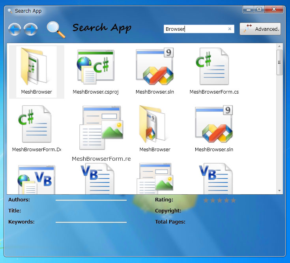The image size is (290, 263).
Task: Select the MeshBrowserForm.re resource file icon
Action: (101, 128)
